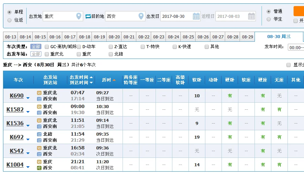Check the 重庆 departure station checkbox
This screenshot has height=173, width=304.
[x=79, y=54]
